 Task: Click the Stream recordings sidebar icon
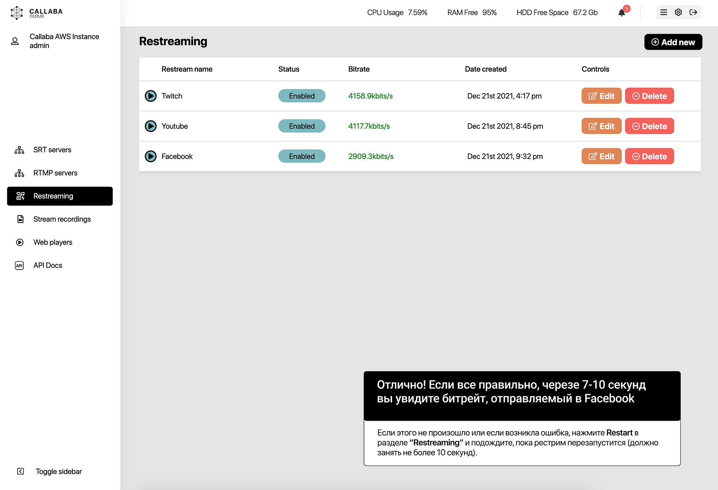click(20, 219)
